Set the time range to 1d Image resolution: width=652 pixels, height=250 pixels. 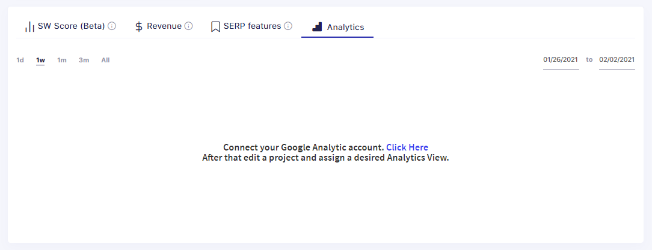click(20, 60)
